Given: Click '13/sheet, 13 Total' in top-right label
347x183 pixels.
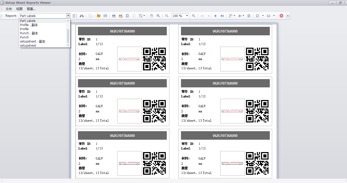Looking at the screenshot, I should 196,68.
